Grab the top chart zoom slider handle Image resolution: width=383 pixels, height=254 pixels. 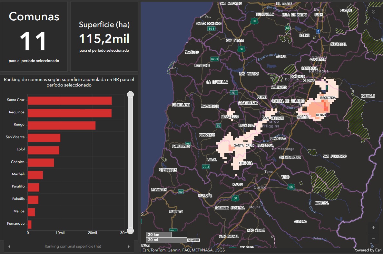[130, 95]
